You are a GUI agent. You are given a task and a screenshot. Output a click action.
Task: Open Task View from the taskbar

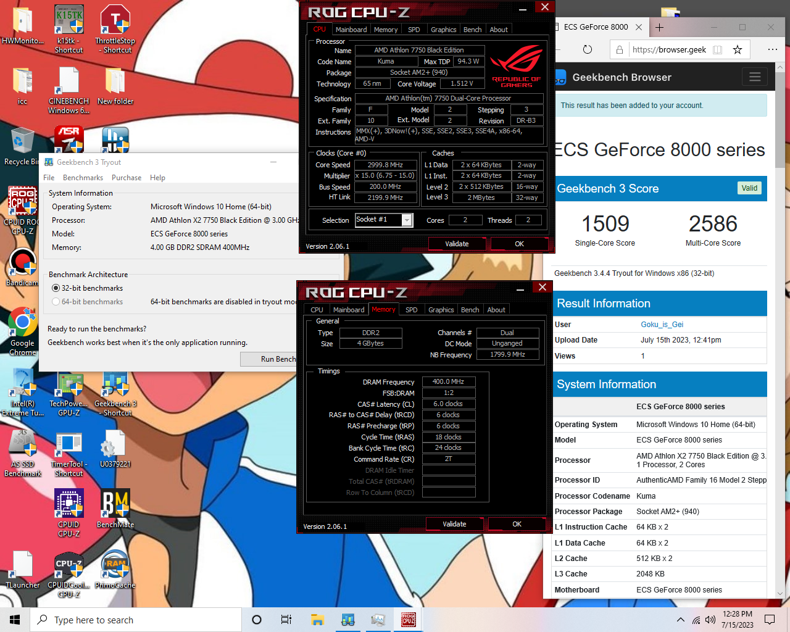[x=286, y=620]
